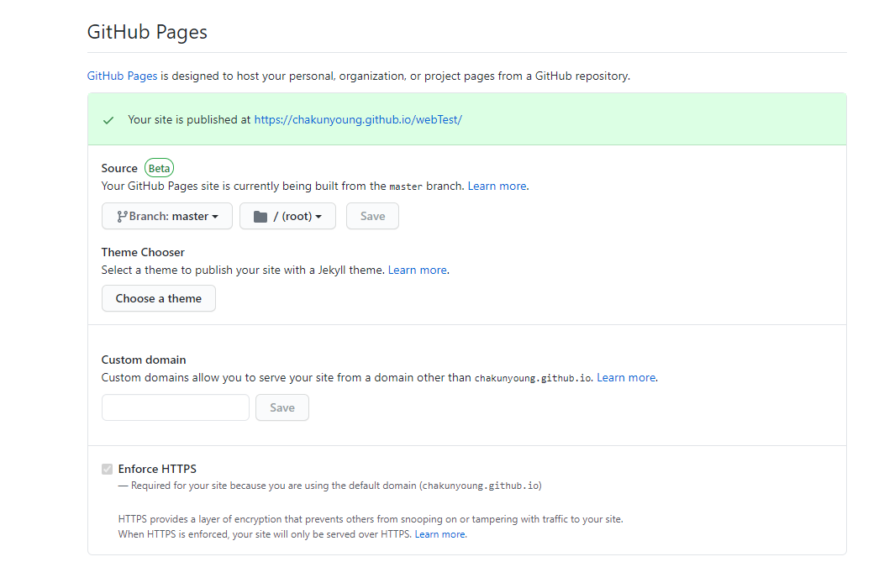Open Learn more link for custom domains

[x=626, y=378]
